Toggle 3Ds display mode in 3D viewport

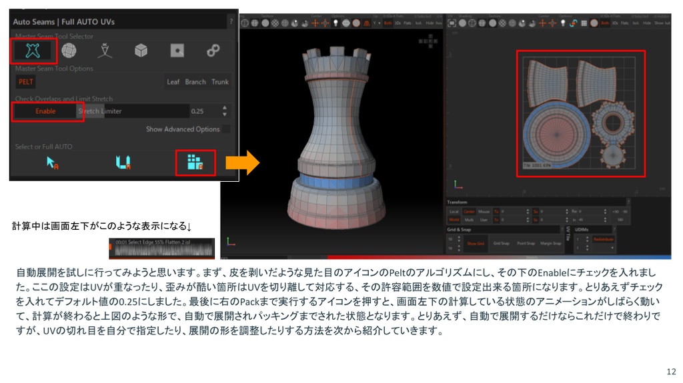(x=398, y=23)
